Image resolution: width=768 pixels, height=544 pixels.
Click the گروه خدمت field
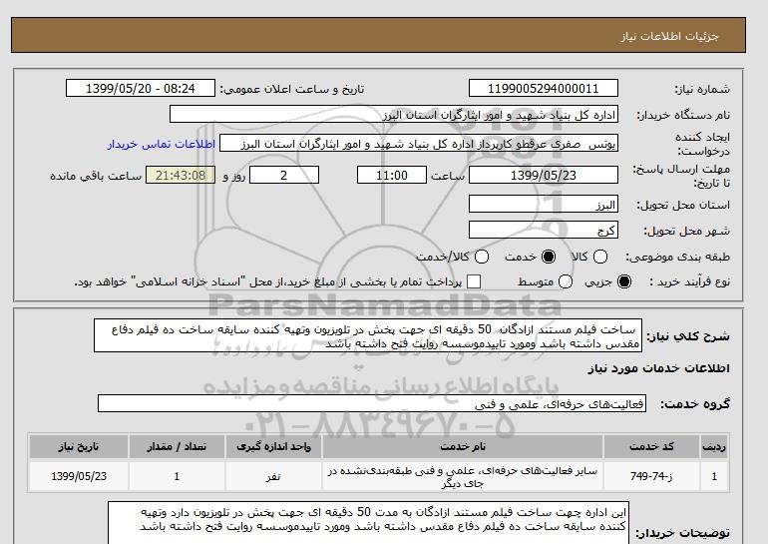tap(372, 403)
